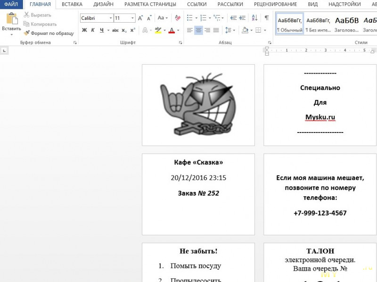Expand Font (Шрифт) dialog launcher
Viewport: 377px width, 282px height.
point(180,42)
